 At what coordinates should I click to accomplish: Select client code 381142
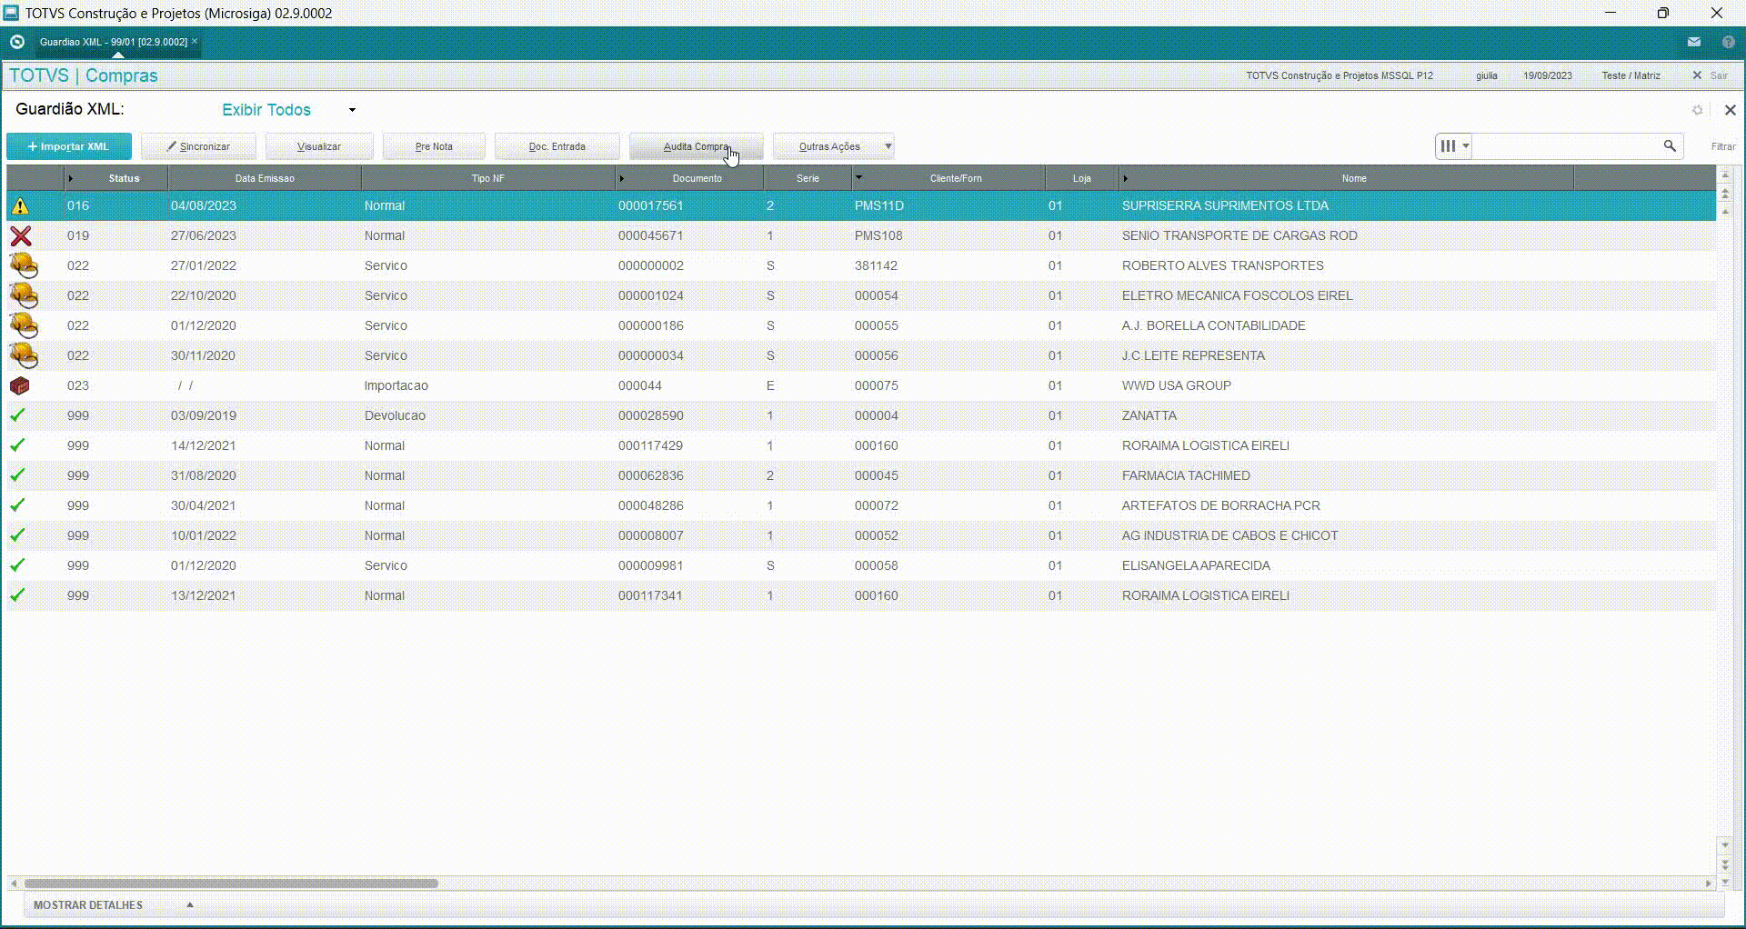pyautogui.click(x=876, y=265)
